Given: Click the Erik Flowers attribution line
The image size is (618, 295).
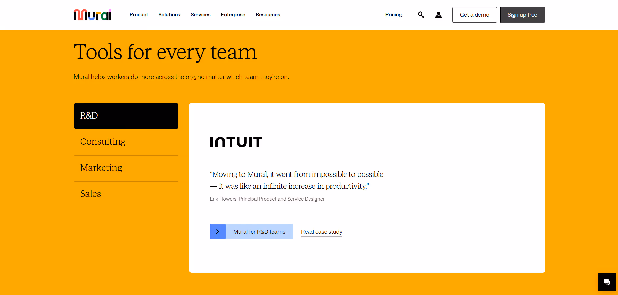Looking at the screenshot, I should point(267,199).
